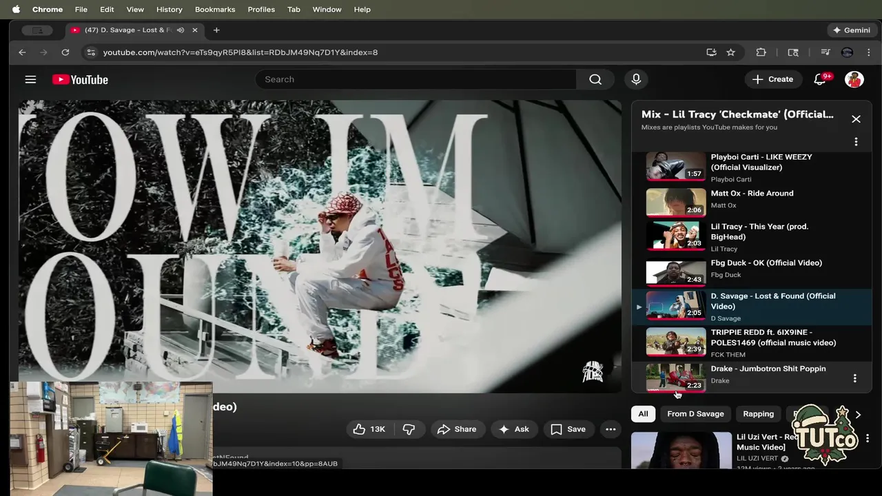Viewport: 882px width, 496px height.
Task: Open the Chrome app menu
Action: click(48, 10)
